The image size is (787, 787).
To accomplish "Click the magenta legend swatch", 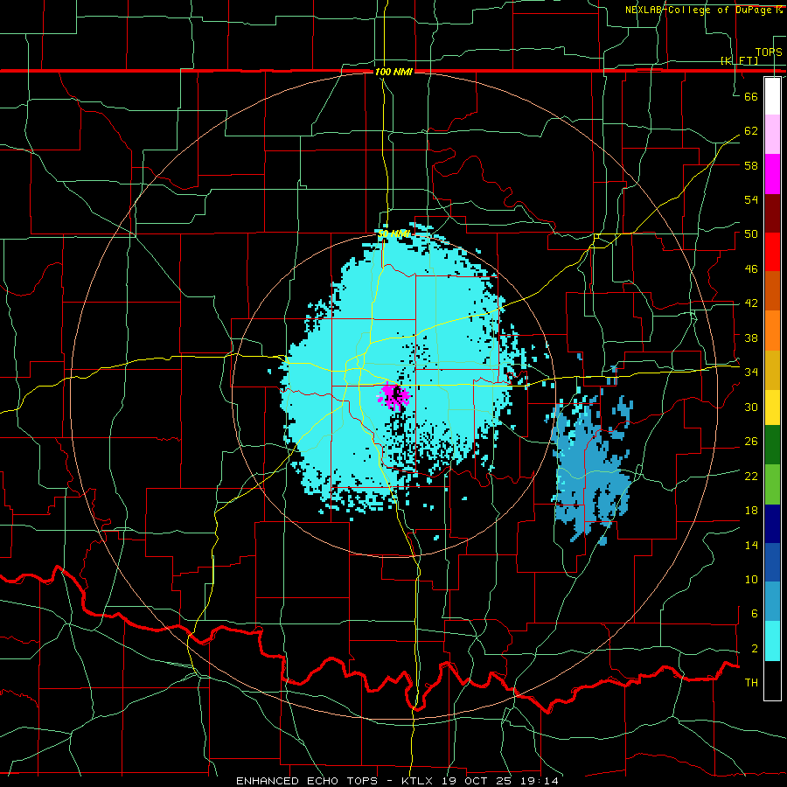I will pyautogui.click(x=772, y=174).
